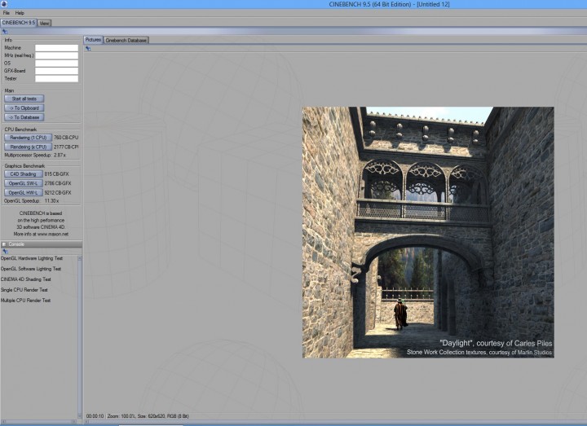Click console horizontal scrollbar left arrow
The image size is (587, 426).
(x=2, y=421)
